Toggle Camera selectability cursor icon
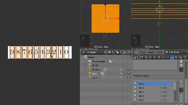 click(125, 69)
